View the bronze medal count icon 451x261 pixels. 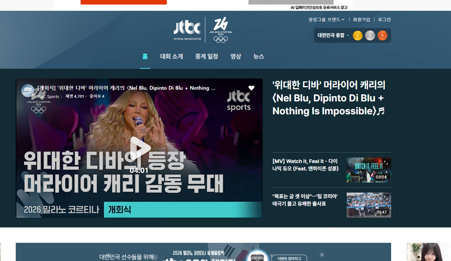click(382, 35)
